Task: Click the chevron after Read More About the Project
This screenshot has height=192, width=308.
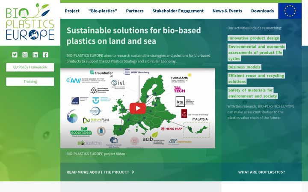Action: pos(133,172)
